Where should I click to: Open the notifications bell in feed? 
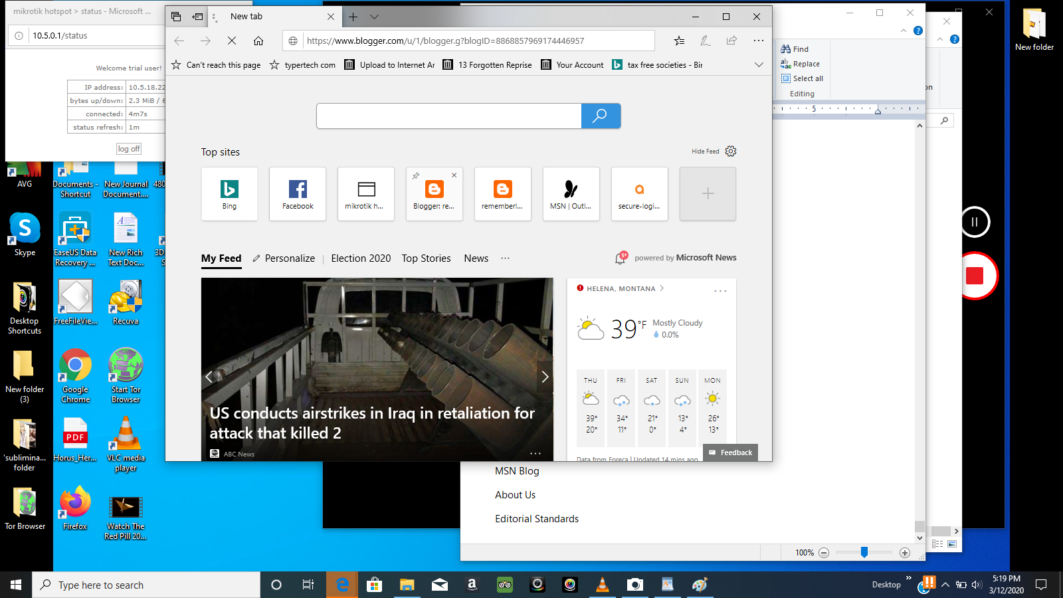coord(621,258)
